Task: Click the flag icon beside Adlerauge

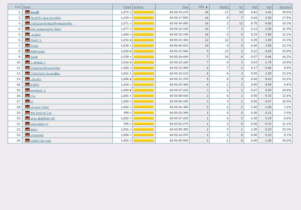Action: point(27,51)
